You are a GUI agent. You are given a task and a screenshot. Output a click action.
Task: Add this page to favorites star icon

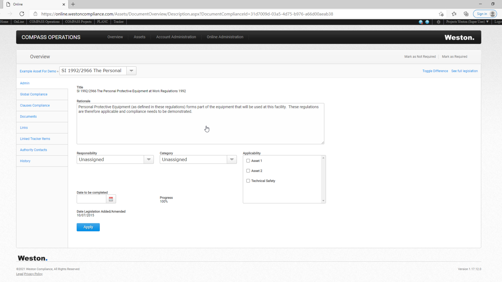[441, 14]
